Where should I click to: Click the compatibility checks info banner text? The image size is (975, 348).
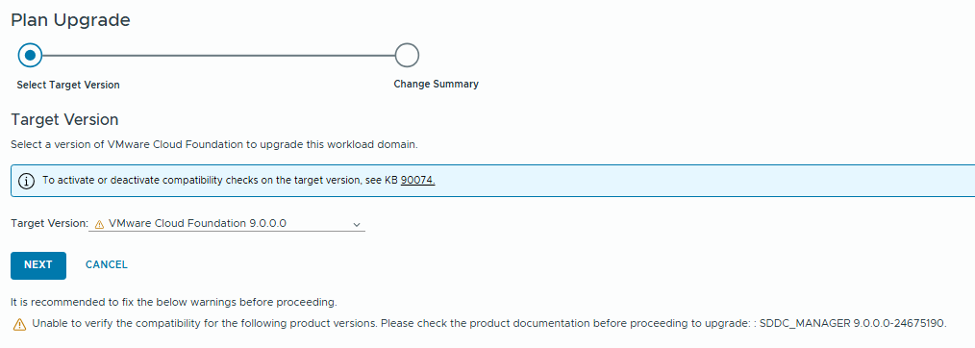238,180
